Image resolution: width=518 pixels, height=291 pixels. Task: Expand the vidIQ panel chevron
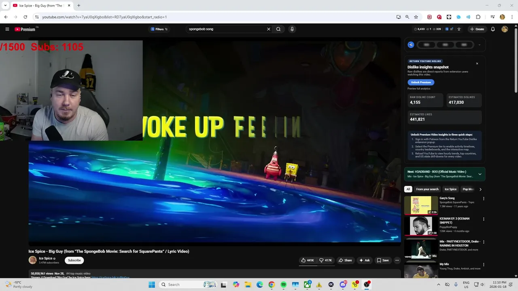479,45
